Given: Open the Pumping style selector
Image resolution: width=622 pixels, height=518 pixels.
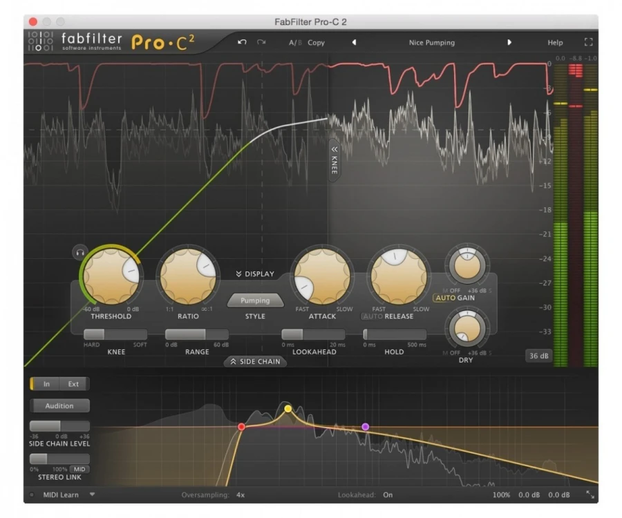Looking at the screenshot, I should (x=255, y=300).
